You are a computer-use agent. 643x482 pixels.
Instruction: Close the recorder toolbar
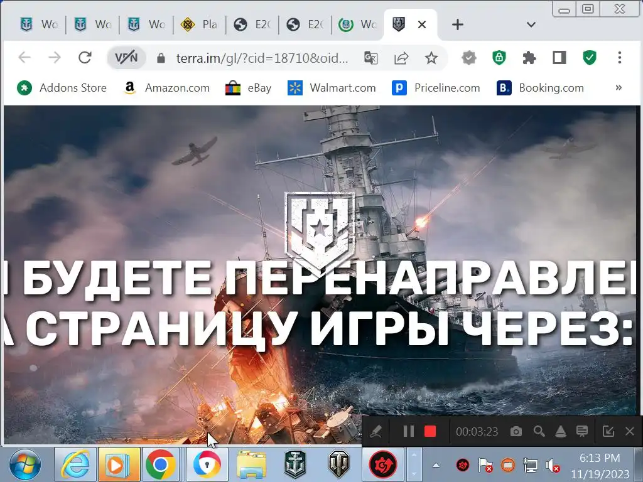point(630,431)
